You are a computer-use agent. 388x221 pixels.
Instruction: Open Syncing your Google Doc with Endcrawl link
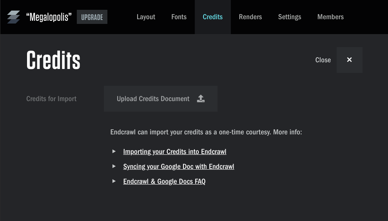(x=179, y=167)
